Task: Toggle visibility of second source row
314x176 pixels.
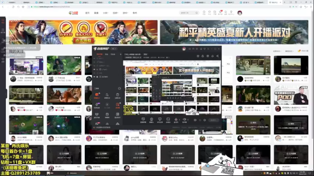Action: point(94,62)
